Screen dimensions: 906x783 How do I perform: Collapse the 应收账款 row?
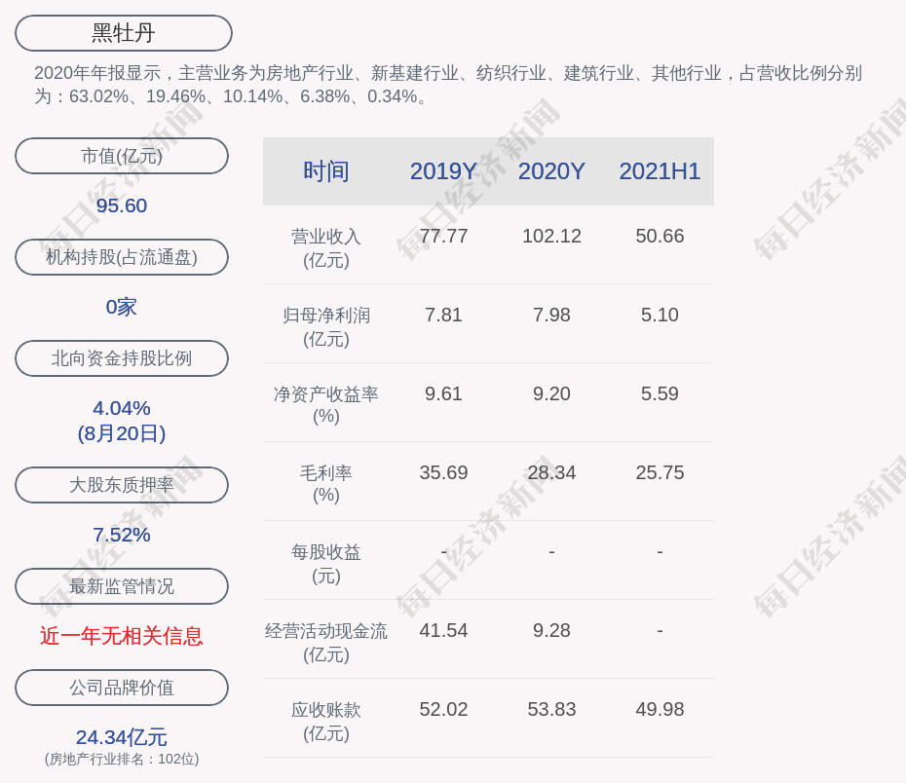click(x=326, y=721)
